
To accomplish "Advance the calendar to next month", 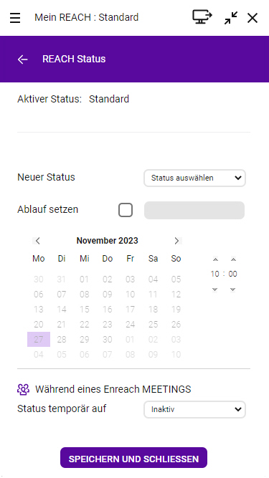I will [176, 241].
